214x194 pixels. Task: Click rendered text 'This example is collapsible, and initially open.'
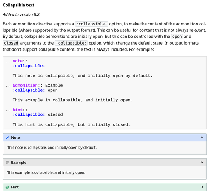(x=46, y=172)
